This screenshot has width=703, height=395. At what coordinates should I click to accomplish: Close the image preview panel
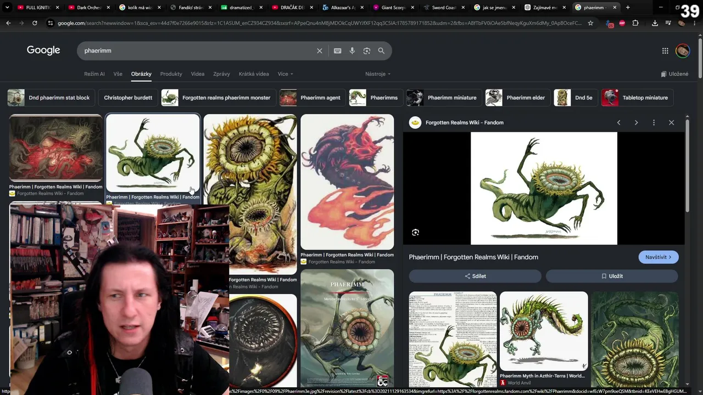click(671, 122)
